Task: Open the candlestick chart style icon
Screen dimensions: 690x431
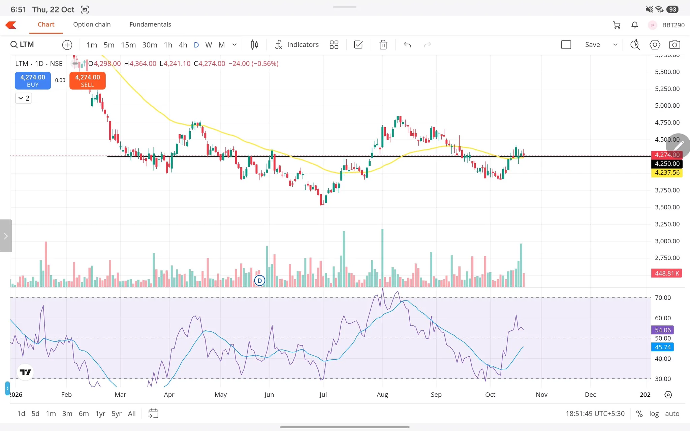Action: (254, 45)
